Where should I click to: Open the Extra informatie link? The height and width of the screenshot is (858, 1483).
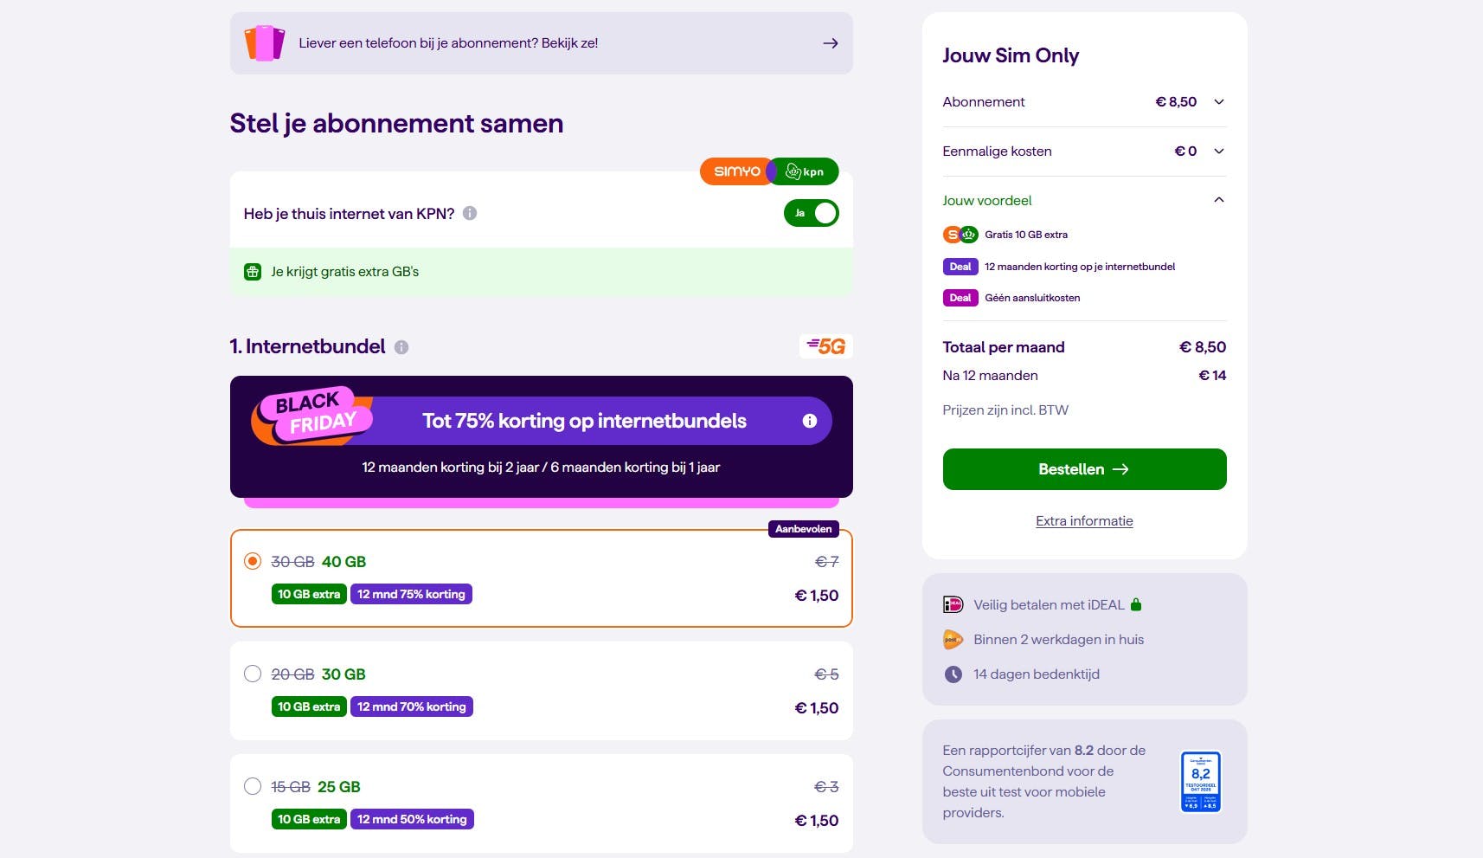click(1084, 521)
